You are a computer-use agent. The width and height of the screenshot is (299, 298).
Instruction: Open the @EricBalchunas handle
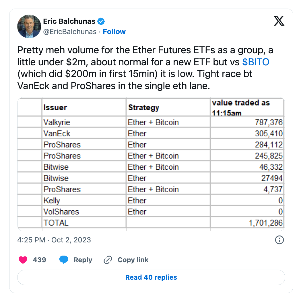click(x=70, y=32)
